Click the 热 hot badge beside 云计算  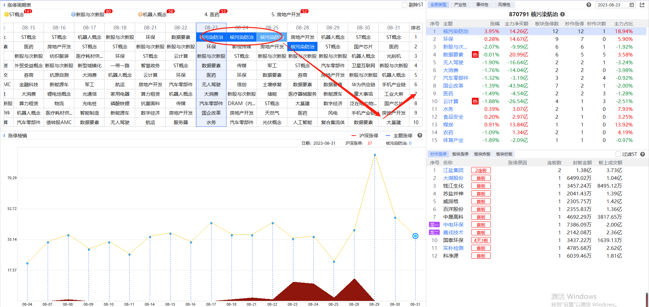tap(475, 101)
